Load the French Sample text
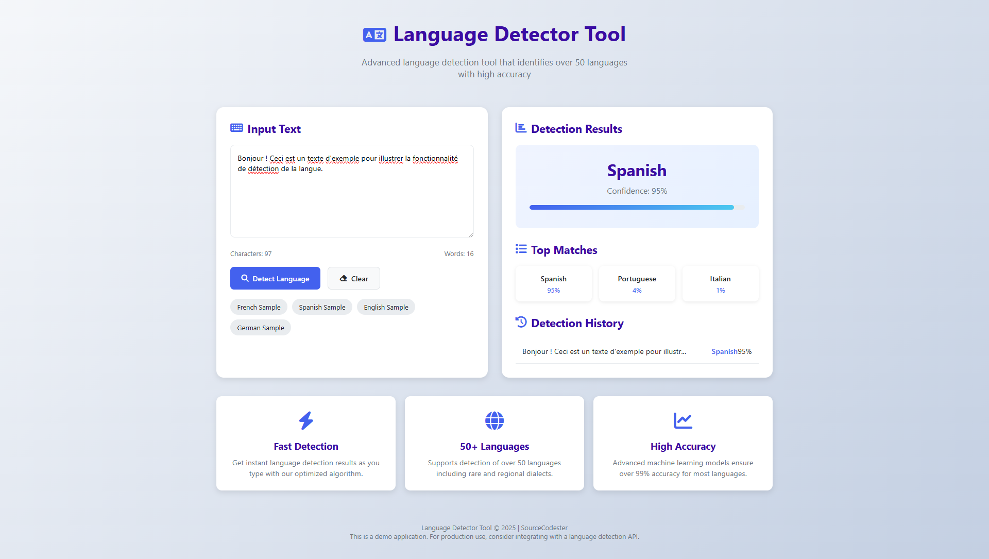The image size is (989, 559). tap(259, 307)
